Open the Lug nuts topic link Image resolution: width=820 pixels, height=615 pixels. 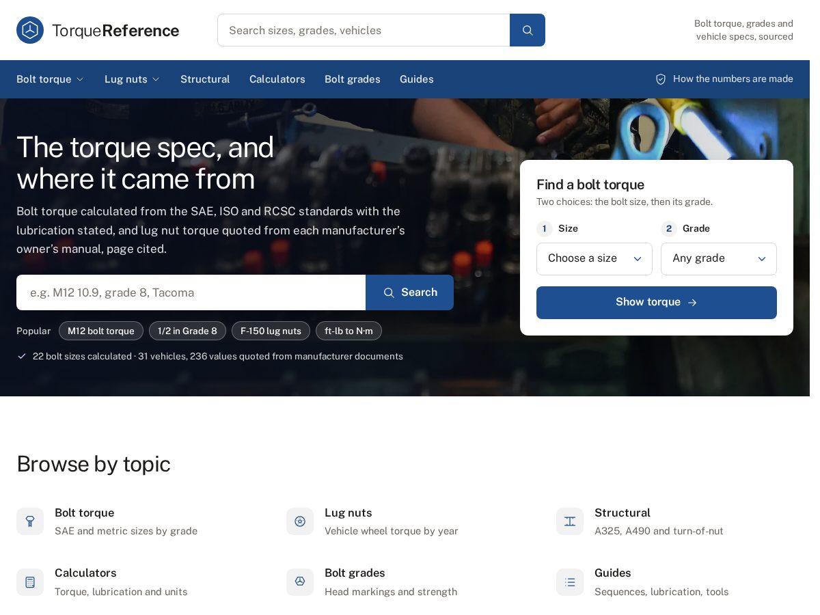point(348,512)
